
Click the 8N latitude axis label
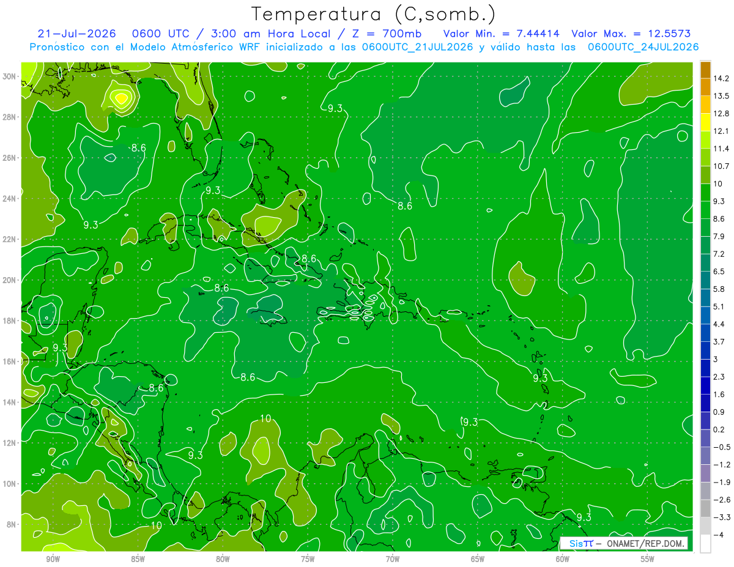(x=11, y=525)
